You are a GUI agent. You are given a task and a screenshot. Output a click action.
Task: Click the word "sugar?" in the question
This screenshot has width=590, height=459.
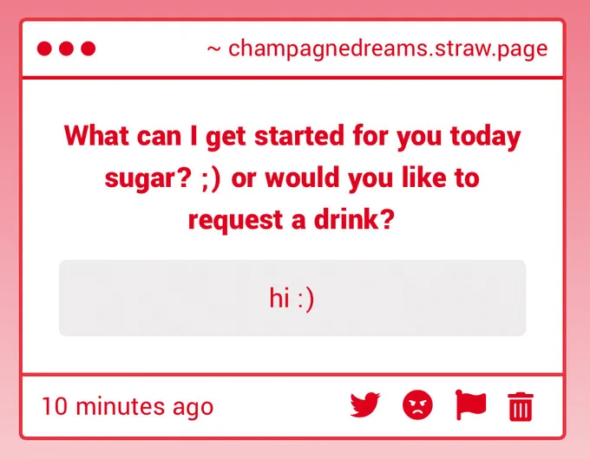point(148,178)
